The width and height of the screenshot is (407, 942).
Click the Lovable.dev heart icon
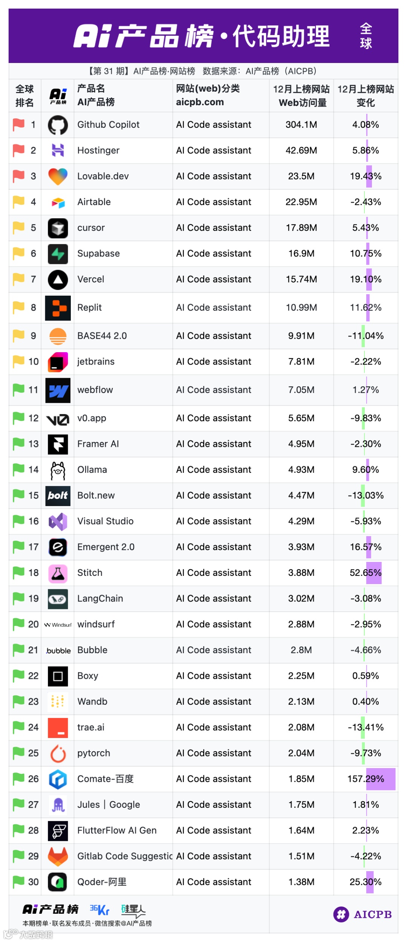[58, 176]
